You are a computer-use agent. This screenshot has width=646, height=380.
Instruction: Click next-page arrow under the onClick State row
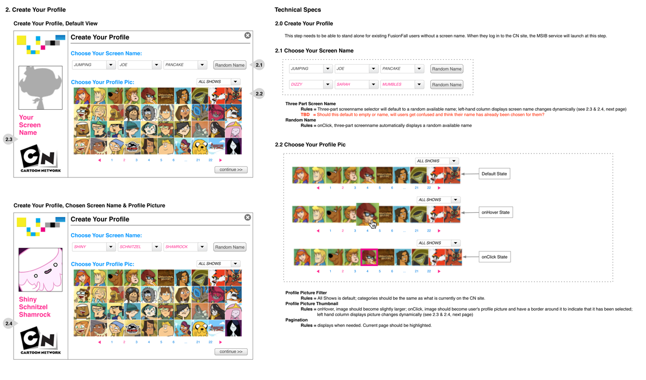click(439, 271)
